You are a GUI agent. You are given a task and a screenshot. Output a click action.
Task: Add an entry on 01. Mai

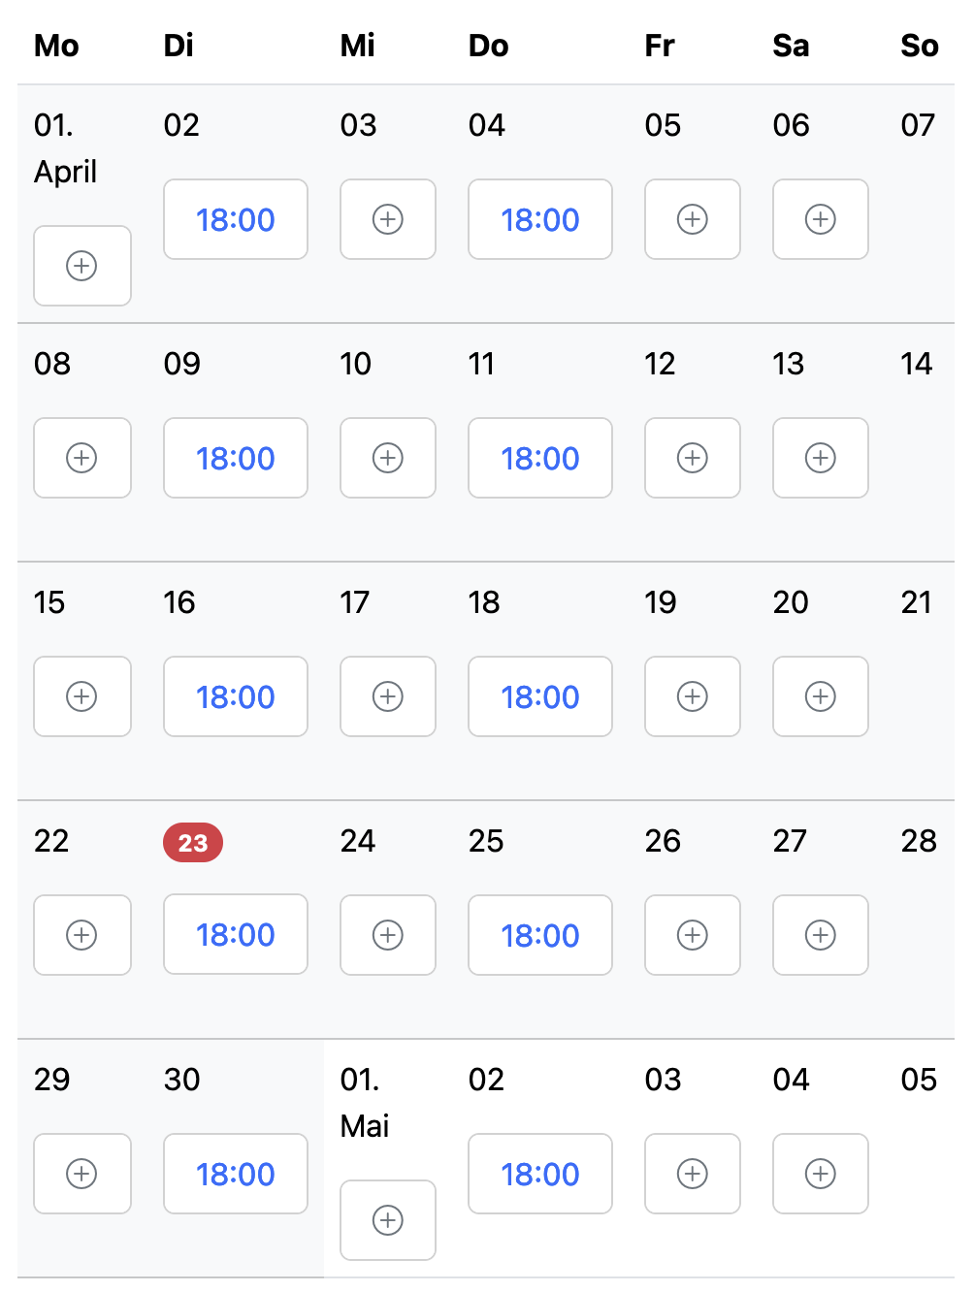tap(388, 1220)
